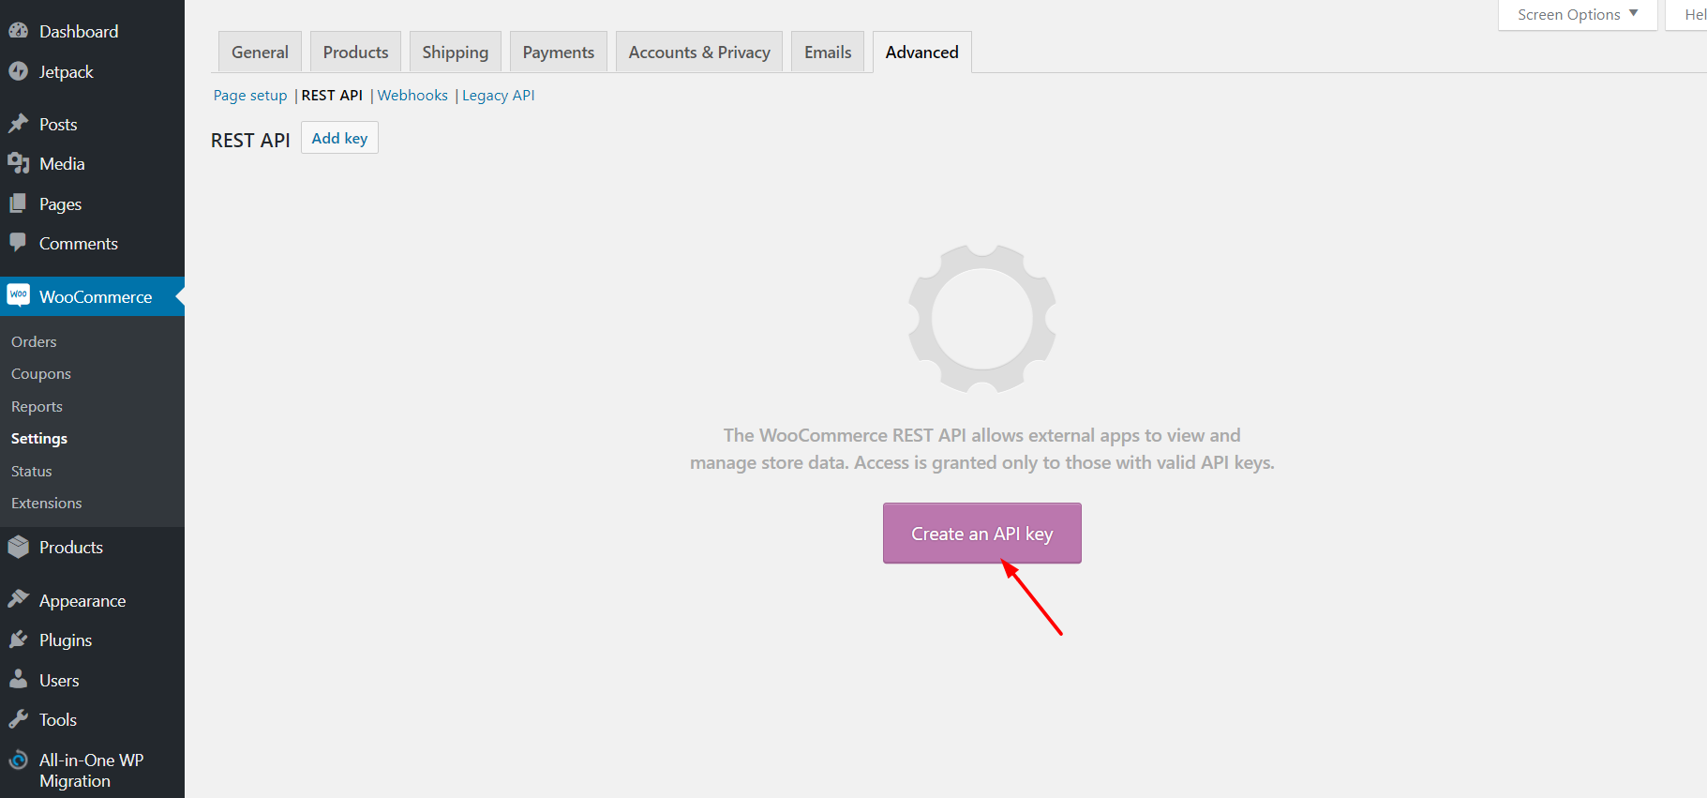This screenshot has width=1707, height=798.
Task: Open the Legacy API section link
Action: [x=498, y=95]
